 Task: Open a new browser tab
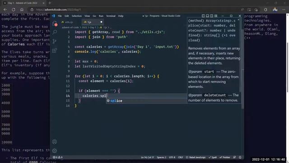point(50,3)
